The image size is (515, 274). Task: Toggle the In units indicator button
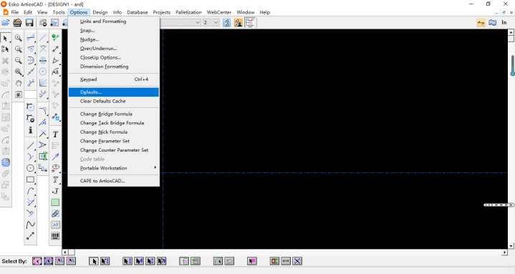click(x=504, y=23)
